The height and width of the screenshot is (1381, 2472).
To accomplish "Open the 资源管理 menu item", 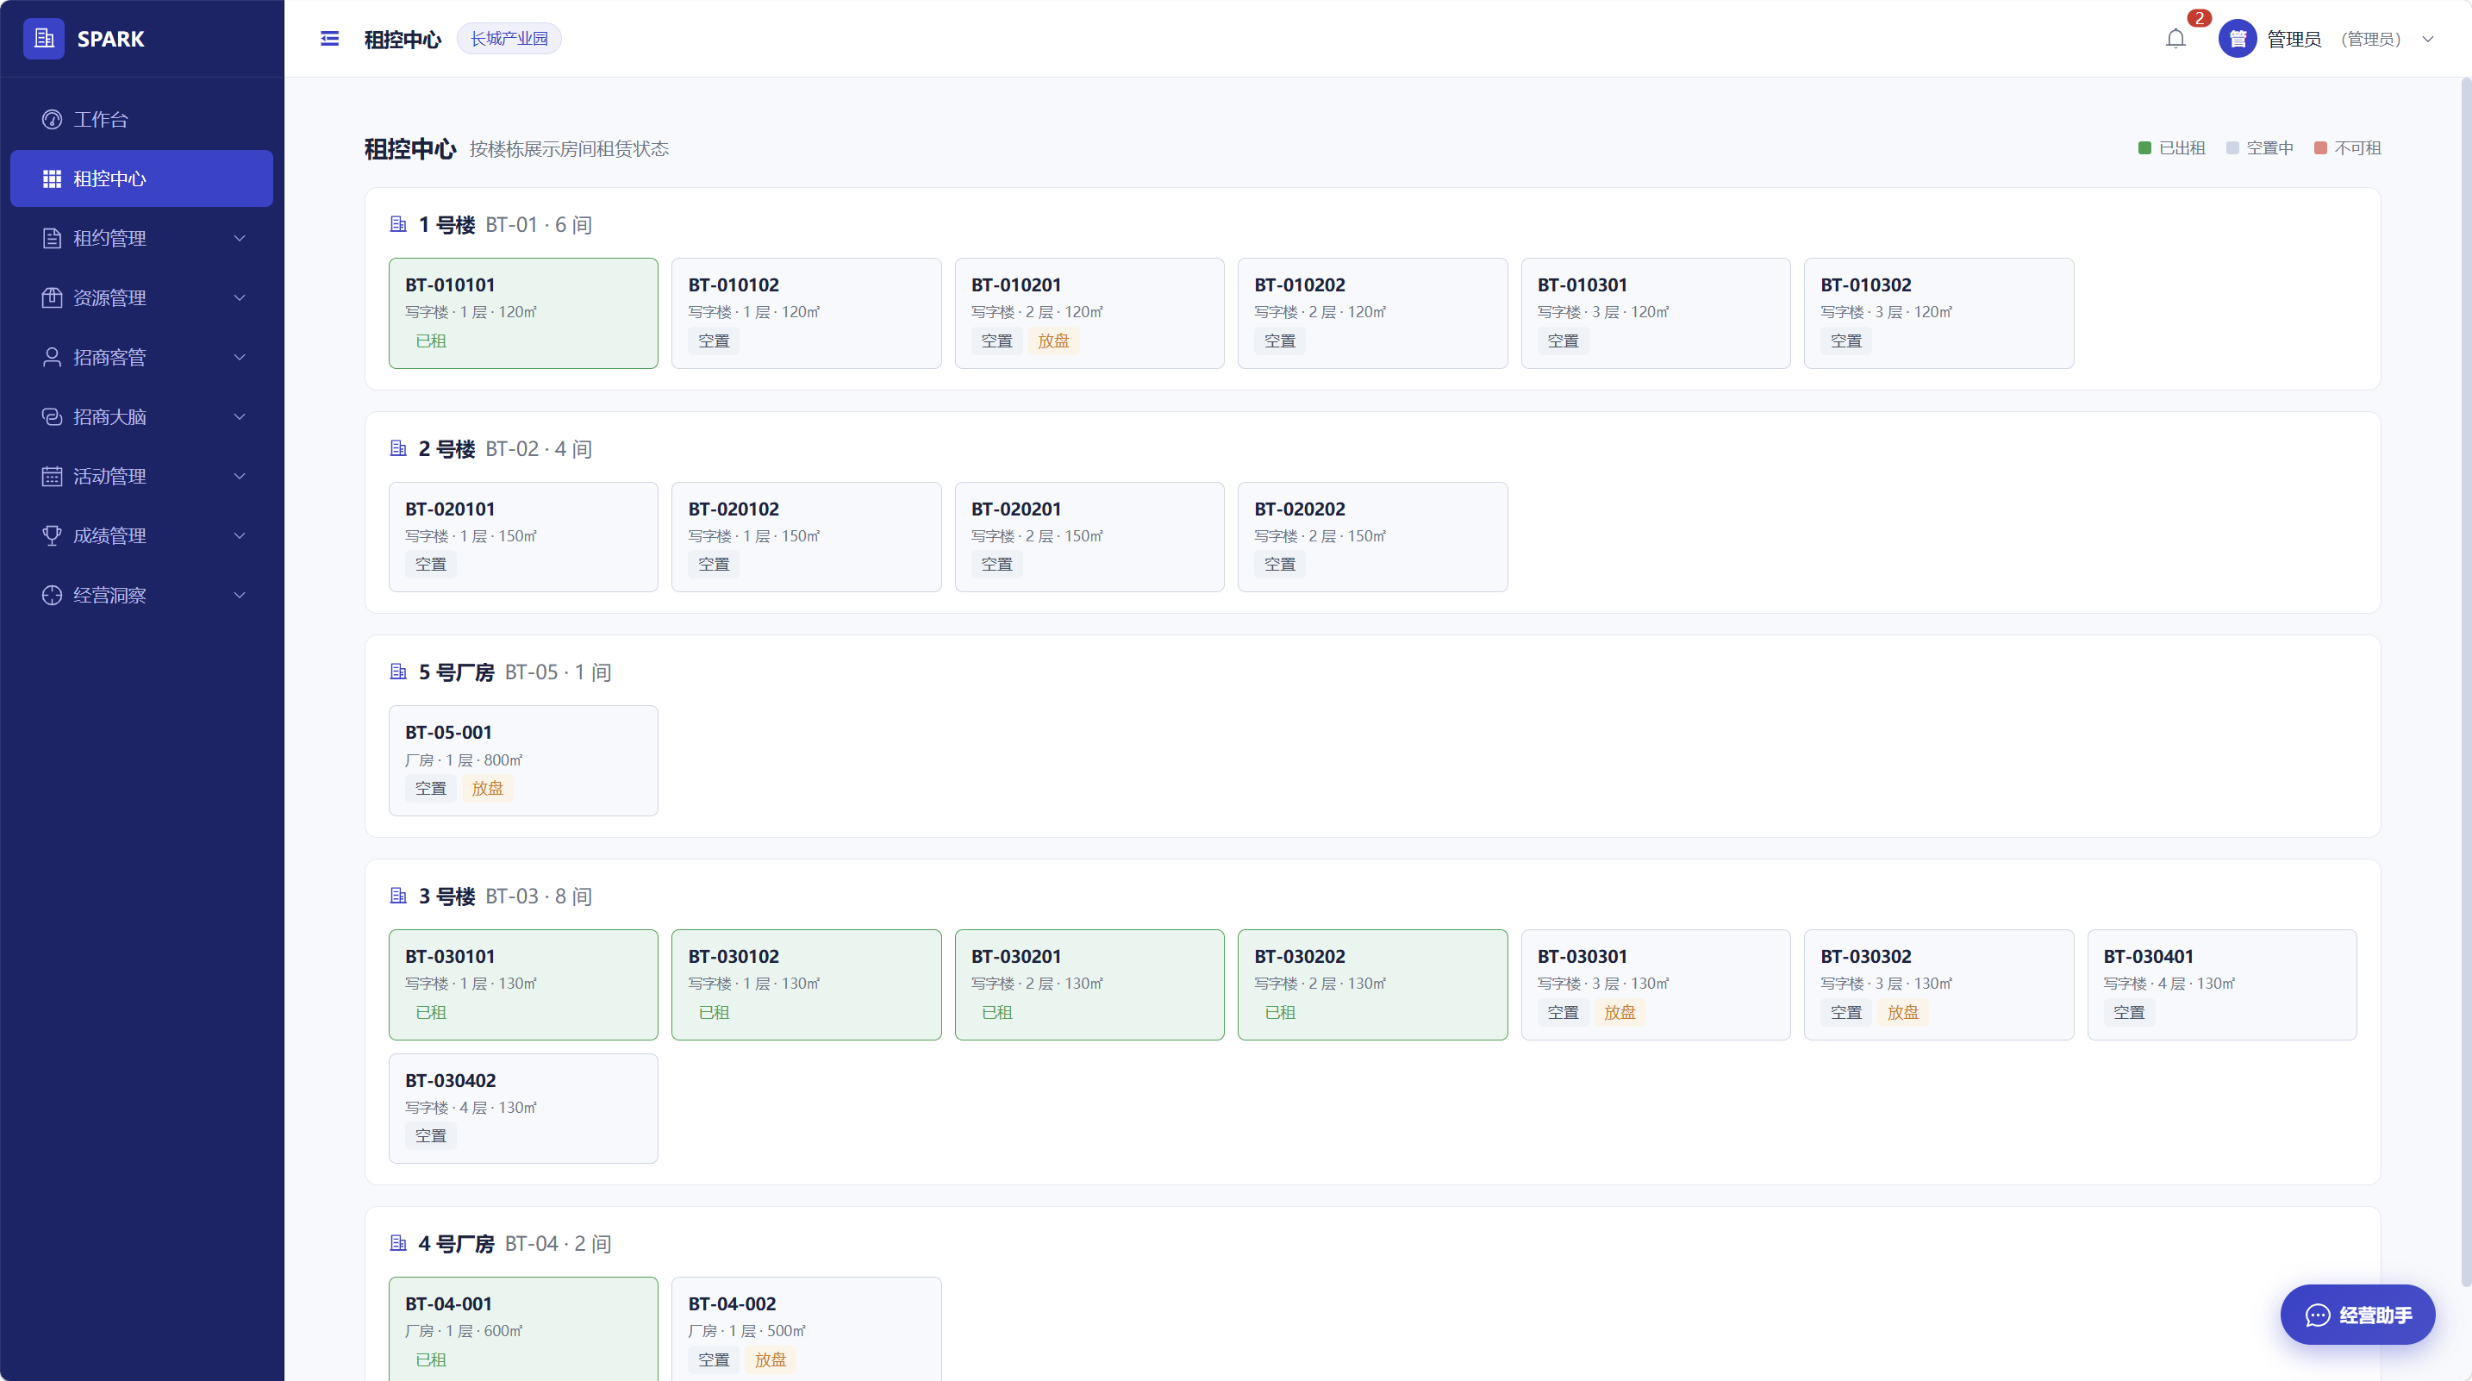I will pos(141,297).
